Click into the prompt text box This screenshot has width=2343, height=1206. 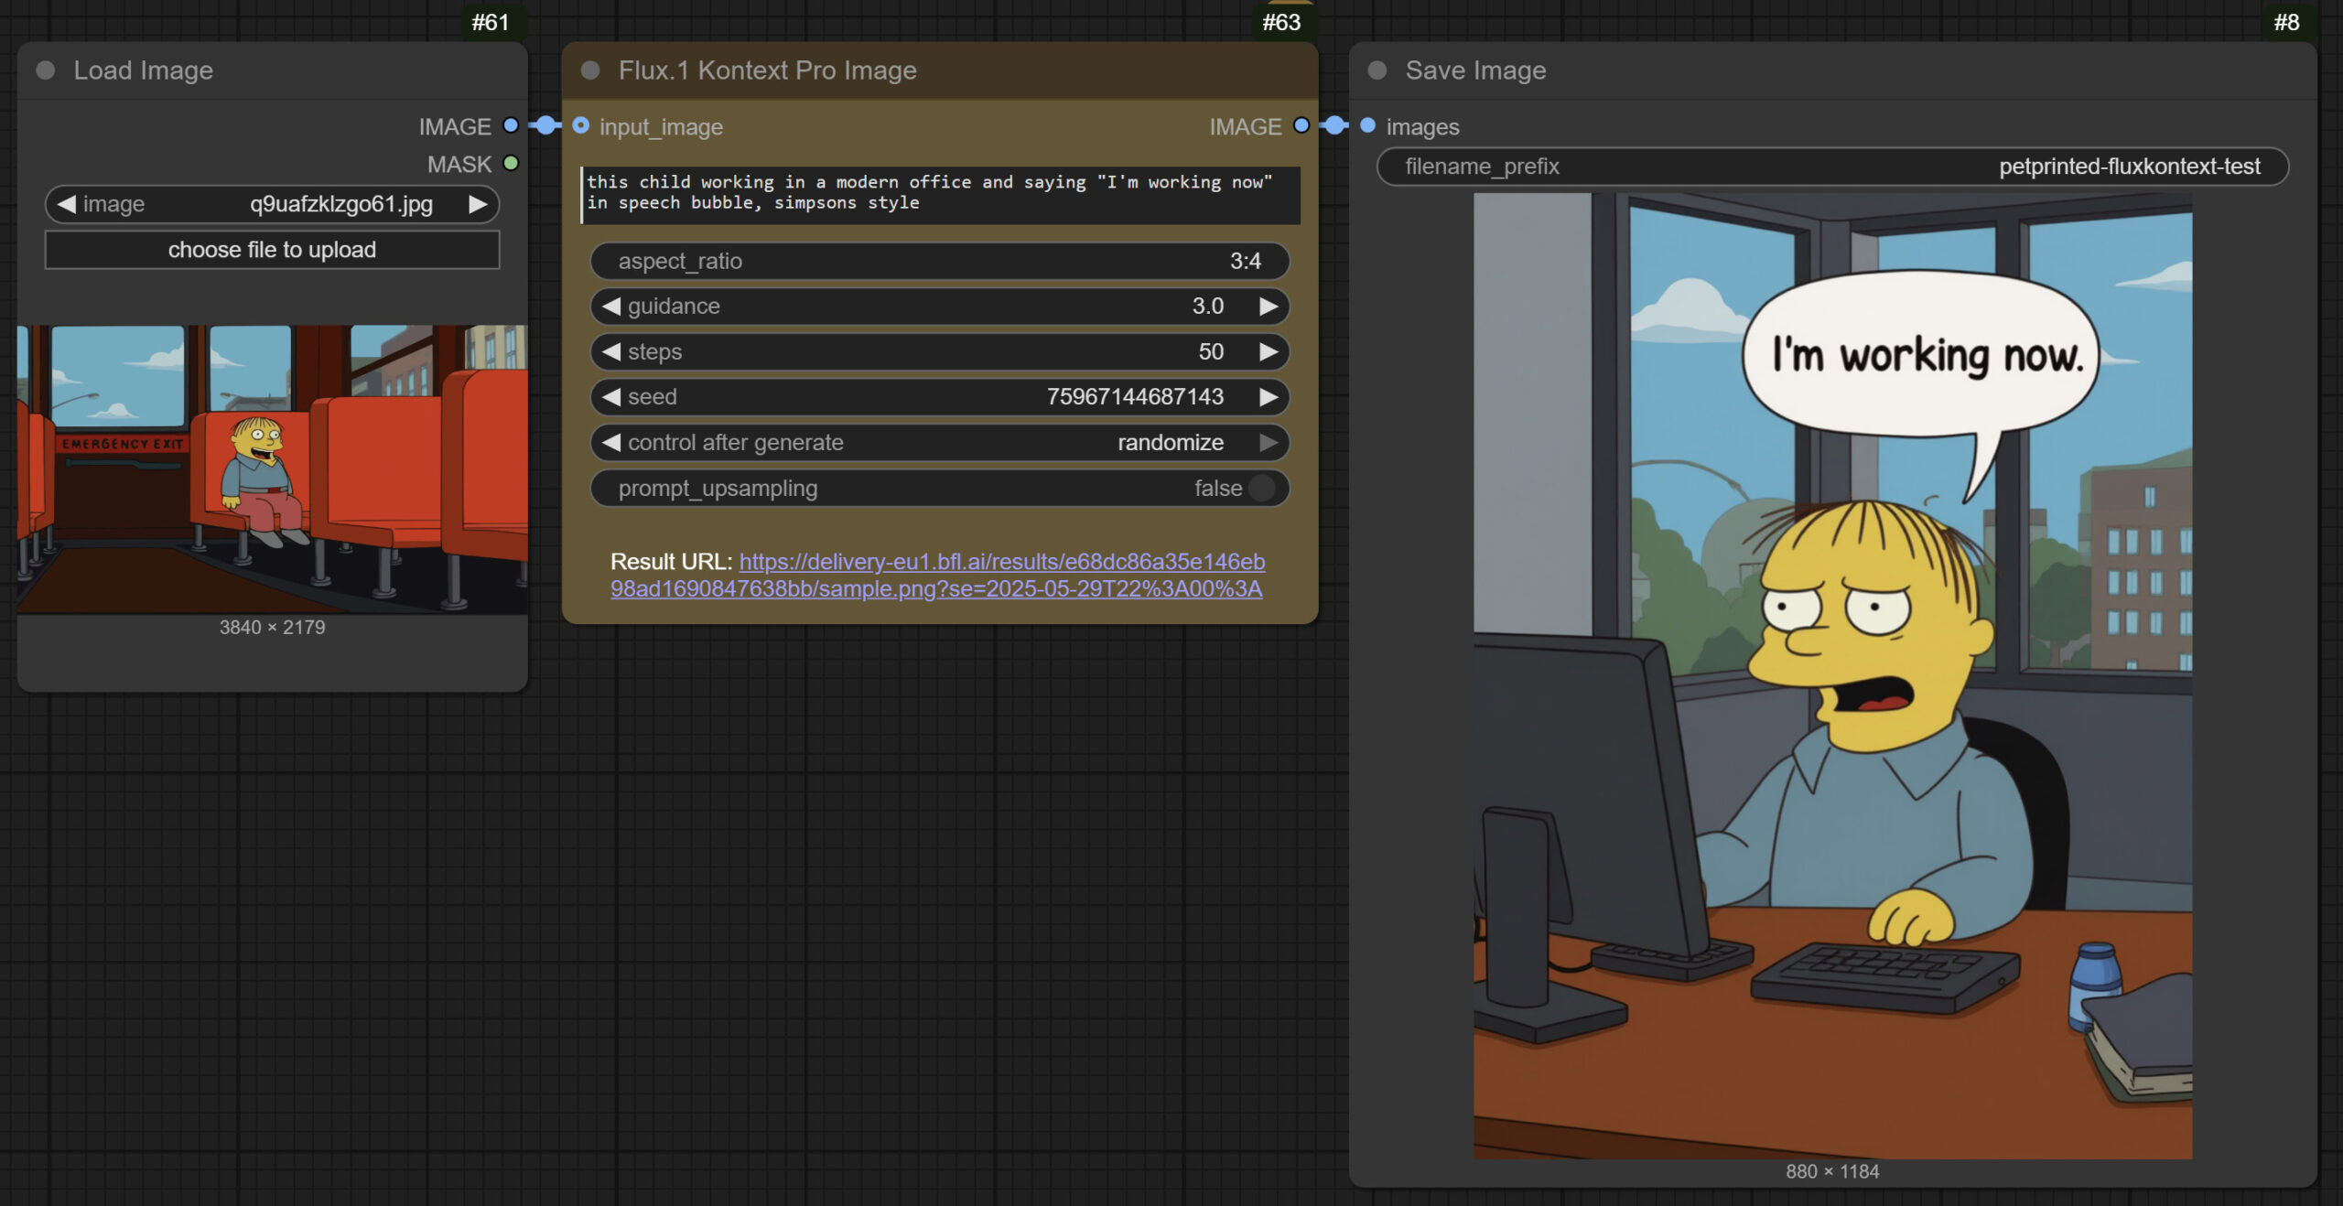pos(939,194)
